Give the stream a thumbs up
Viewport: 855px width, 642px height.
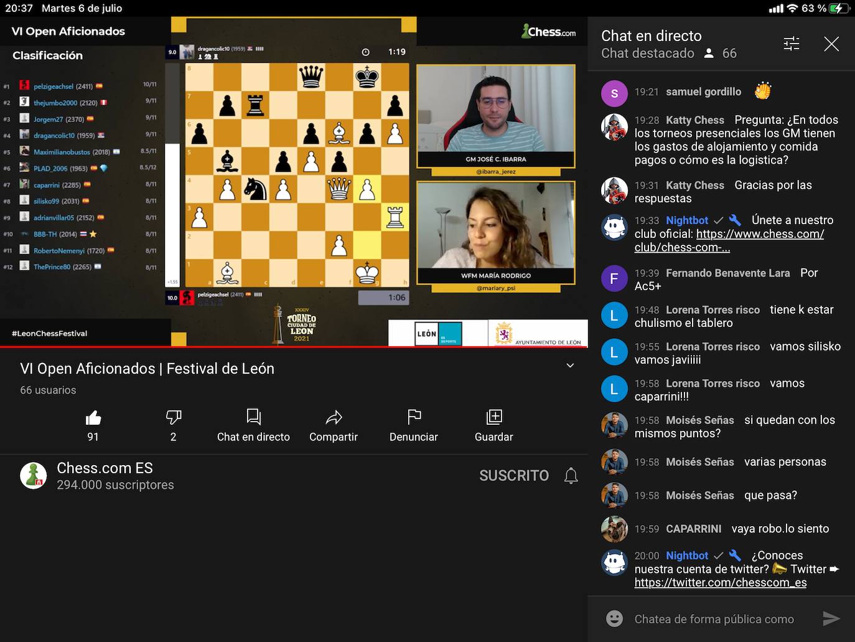pyautogui.click(x=93, y=418)
